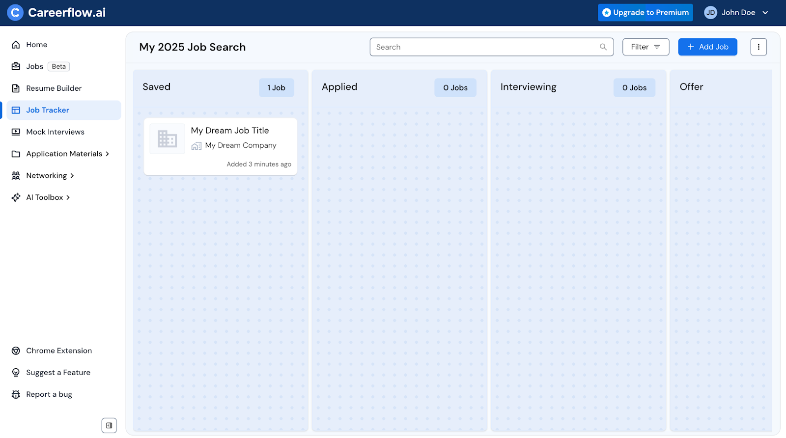This screenshot has height=438, width=786.
Task: Expand the Networking submenu
Action: 72,176
